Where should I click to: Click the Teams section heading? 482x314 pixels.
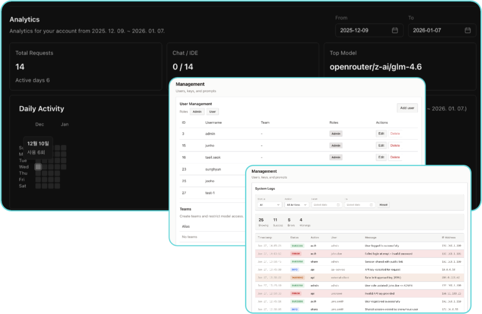[x=185, y=209]
